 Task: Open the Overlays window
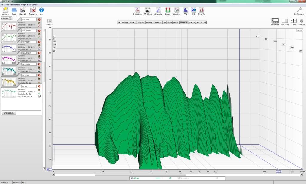pos(177,11)
